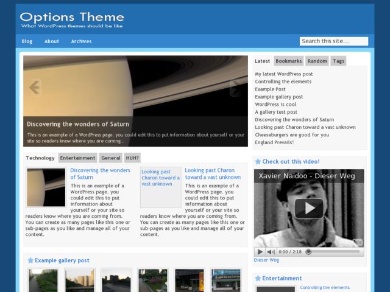This screenshot has height=292, width=390.
Task: Open the third gallery thumbnail with dusk skyline
Action: coord(116,280)
